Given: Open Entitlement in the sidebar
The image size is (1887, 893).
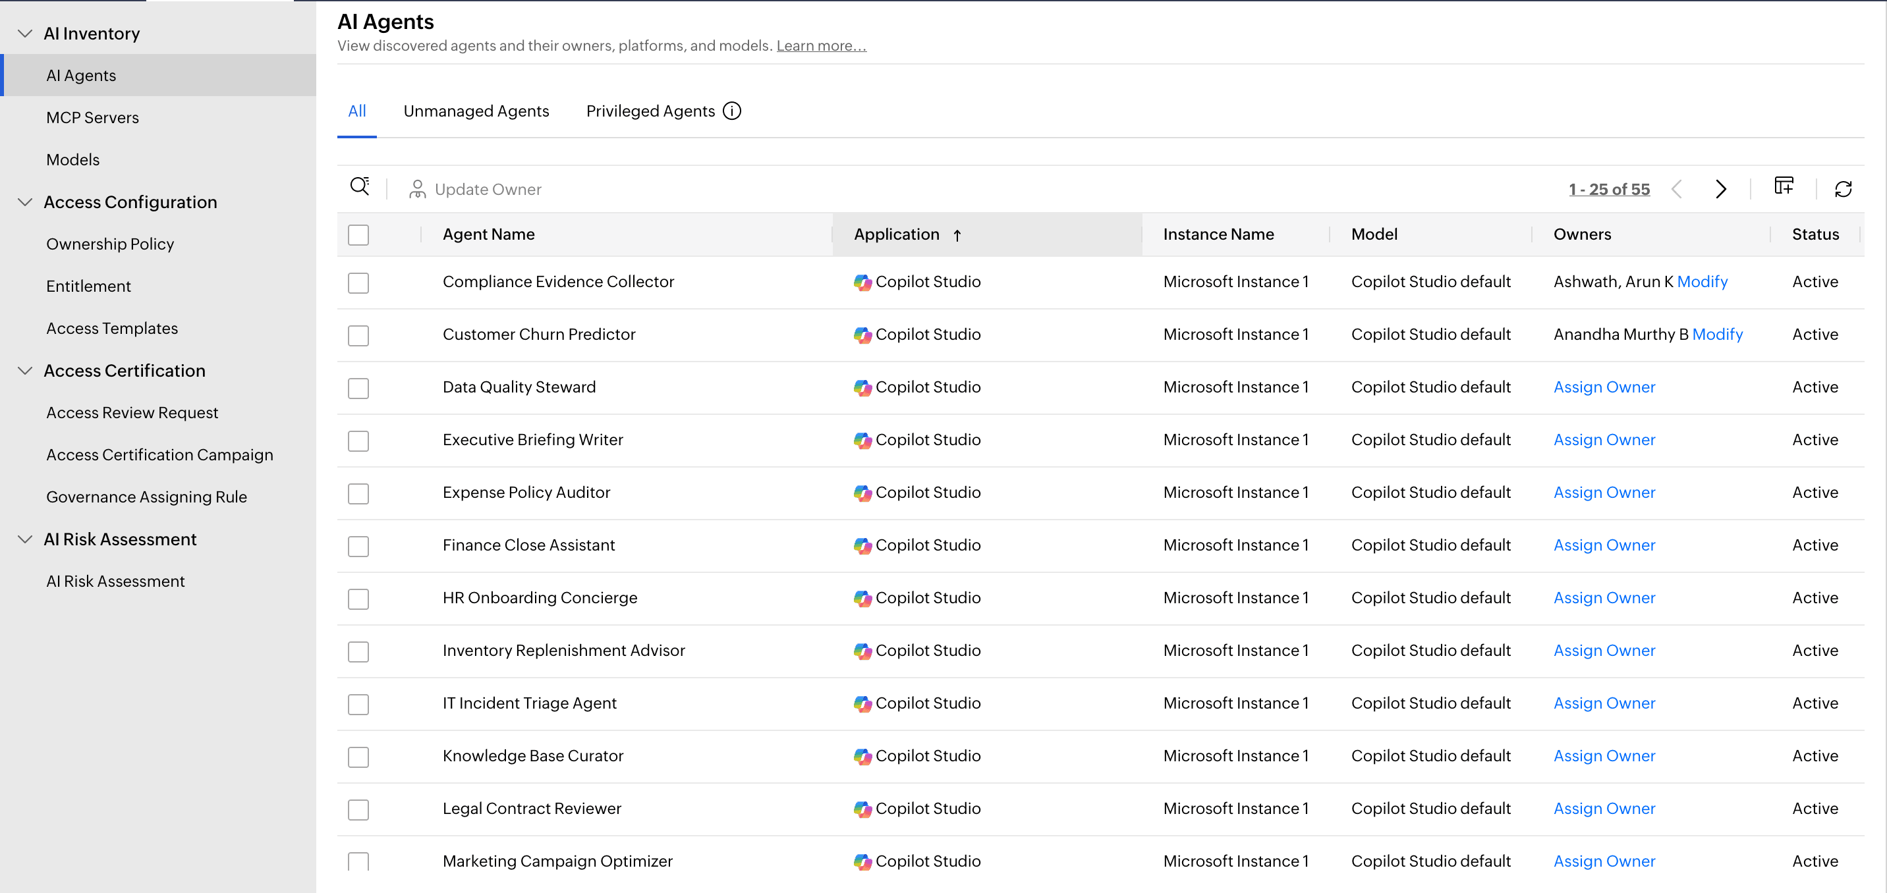Looking at the screenshot, I should pyautogui.click(x=89, y=286).
